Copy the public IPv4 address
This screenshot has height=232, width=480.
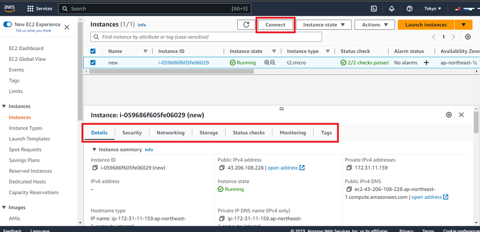click(x=222, y=168)
